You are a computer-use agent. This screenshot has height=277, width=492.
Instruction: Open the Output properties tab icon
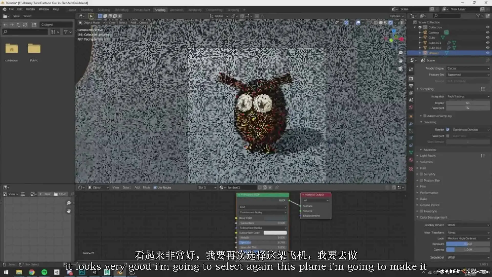click(x=411, y=86)
